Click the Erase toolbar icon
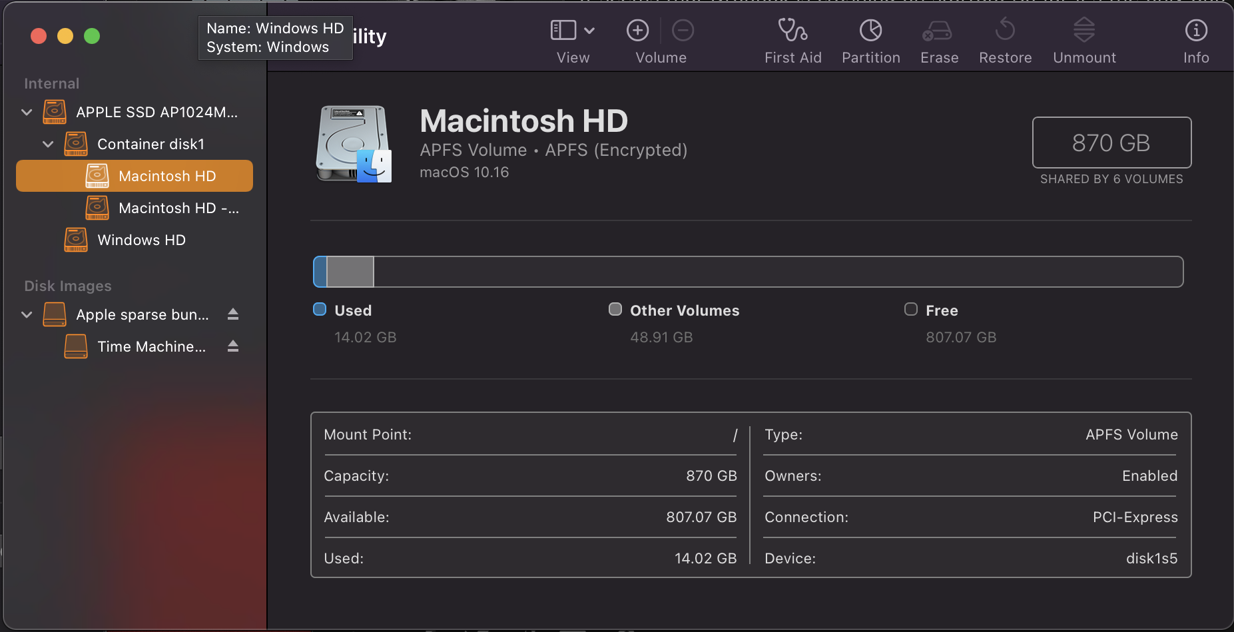The height and width of the screenshot is (632, 1234). tap(939, 31)
